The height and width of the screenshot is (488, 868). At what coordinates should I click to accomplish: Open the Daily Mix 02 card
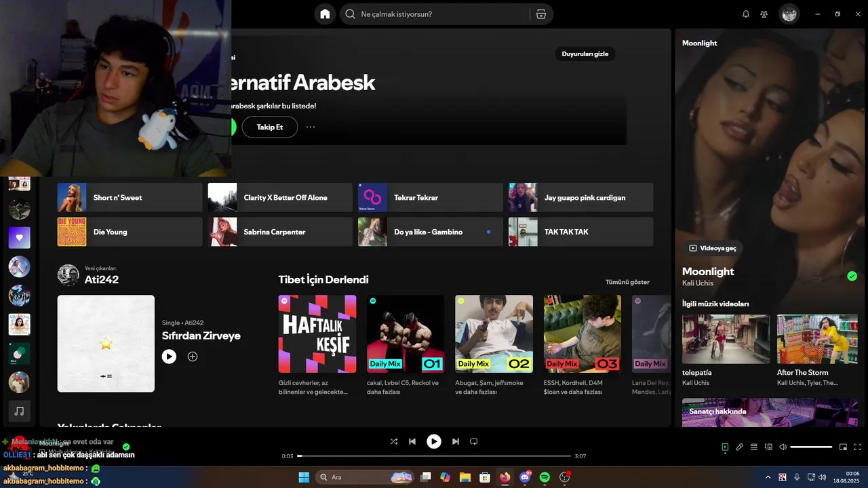[494, 345]
